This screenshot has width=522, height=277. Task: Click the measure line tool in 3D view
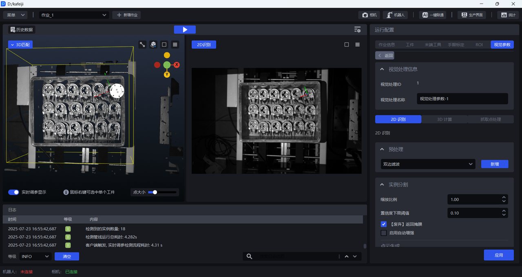click(x=142, y=45)
